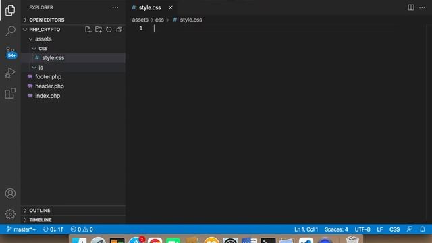The image size is (432, 243).
Task: Open editor more actions ellipsis
Action: coord(422,7)
